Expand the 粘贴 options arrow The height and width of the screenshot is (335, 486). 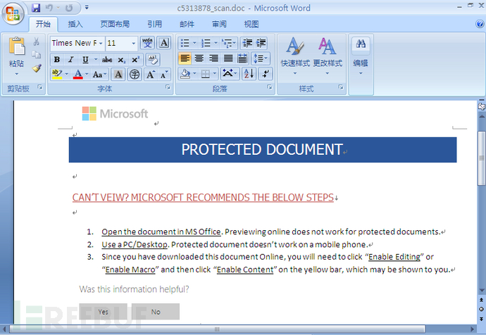click(17, 74)
